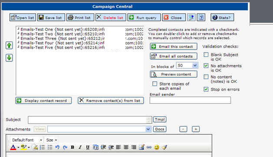Uncheck No attachments is OK
The width and height of the screenshot is (273, 157).
click(x=206, y=65)
